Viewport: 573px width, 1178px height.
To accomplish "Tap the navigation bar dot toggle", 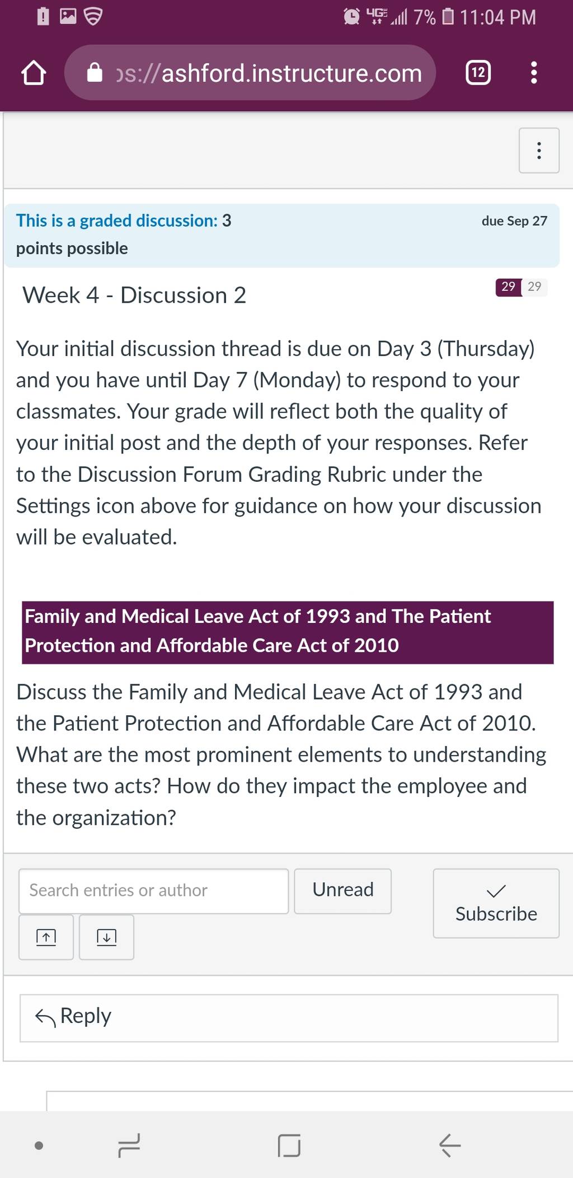I will point(39,1145).
